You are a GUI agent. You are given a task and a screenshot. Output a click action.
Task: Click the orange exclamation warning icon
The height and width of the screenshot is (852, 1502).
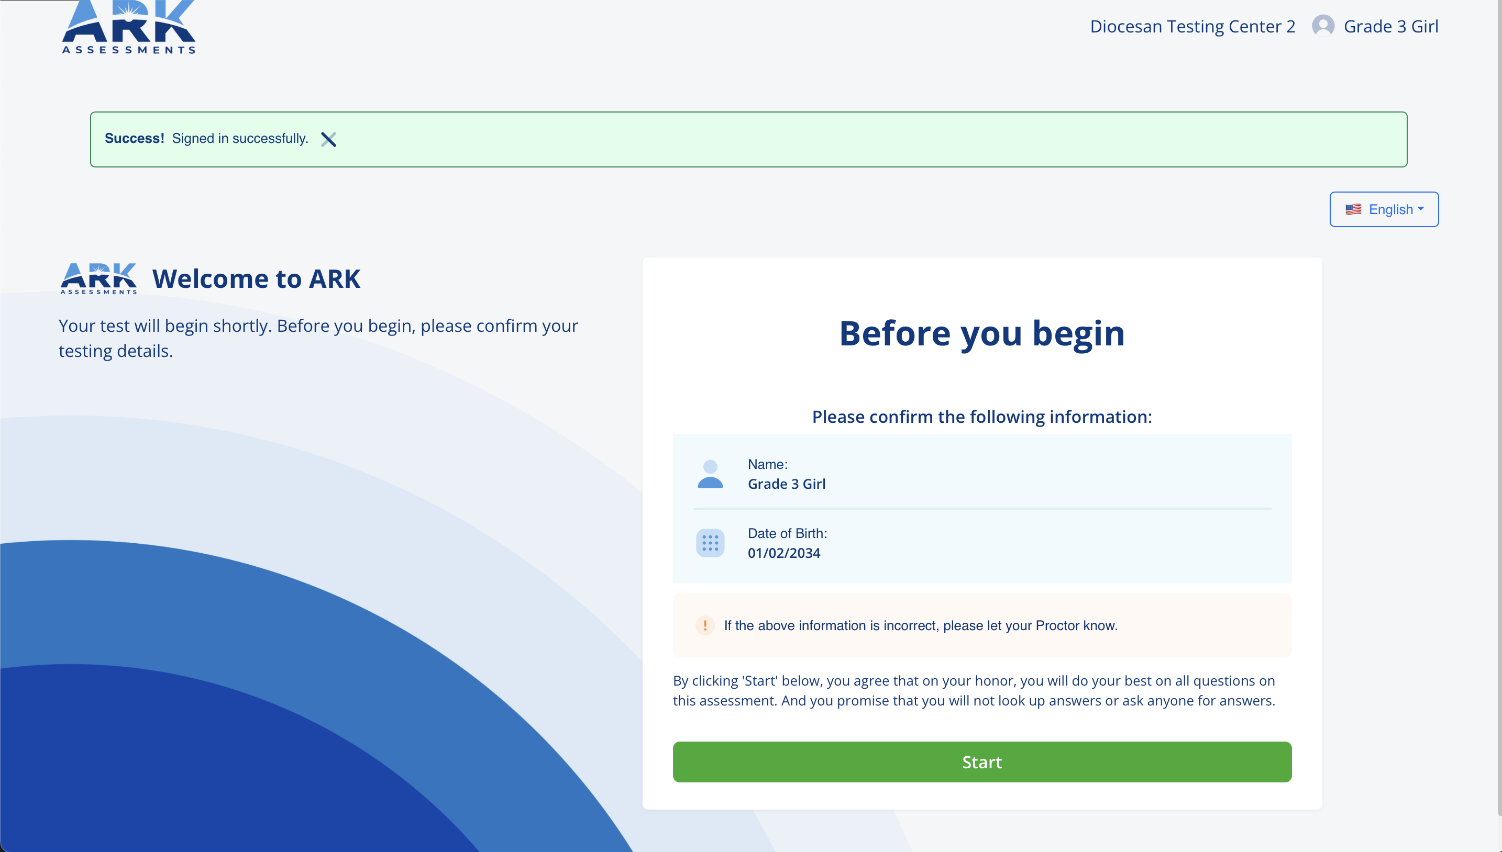(705, 625)
